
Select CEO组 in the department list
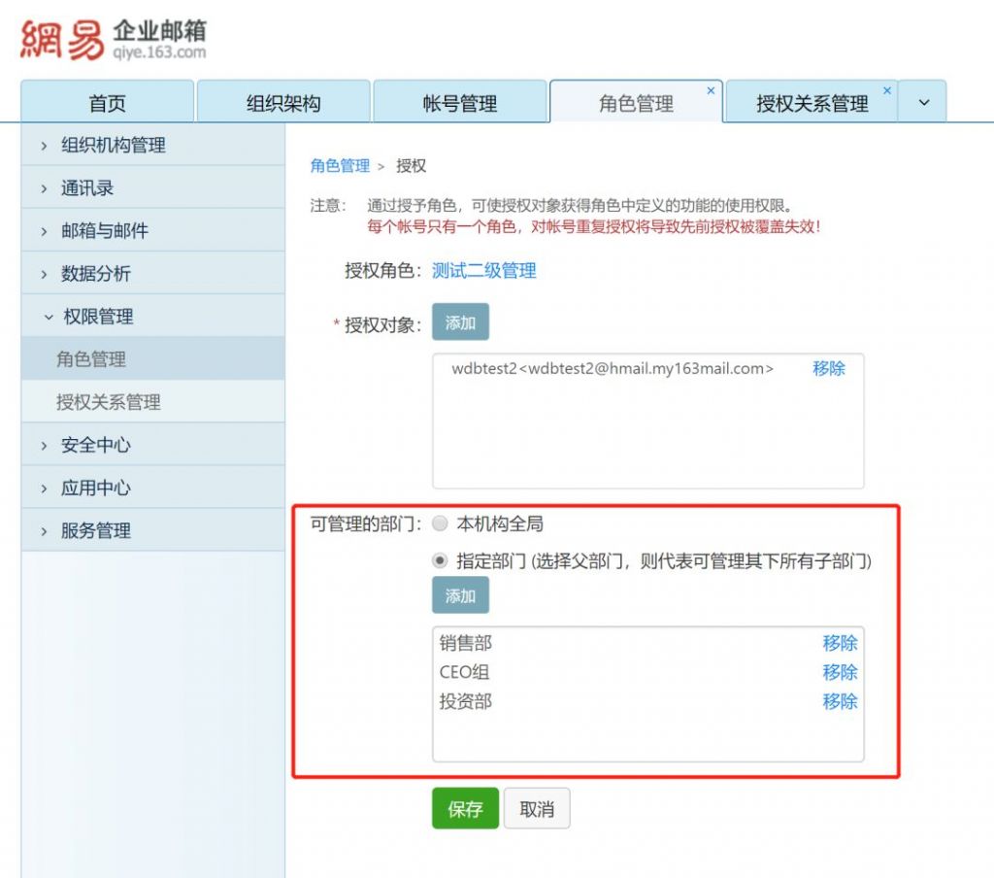[464, 672]
